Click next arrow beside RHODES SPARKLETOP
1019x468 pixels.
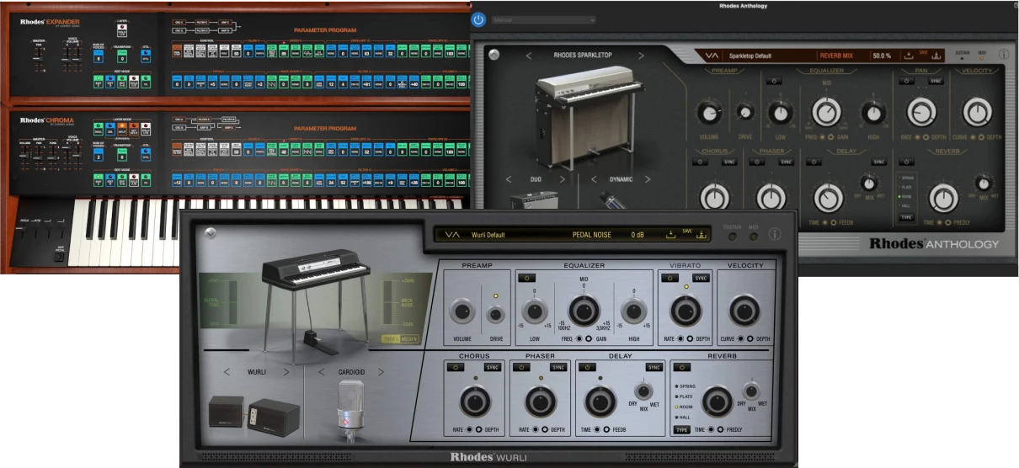[x=642, y=56]
